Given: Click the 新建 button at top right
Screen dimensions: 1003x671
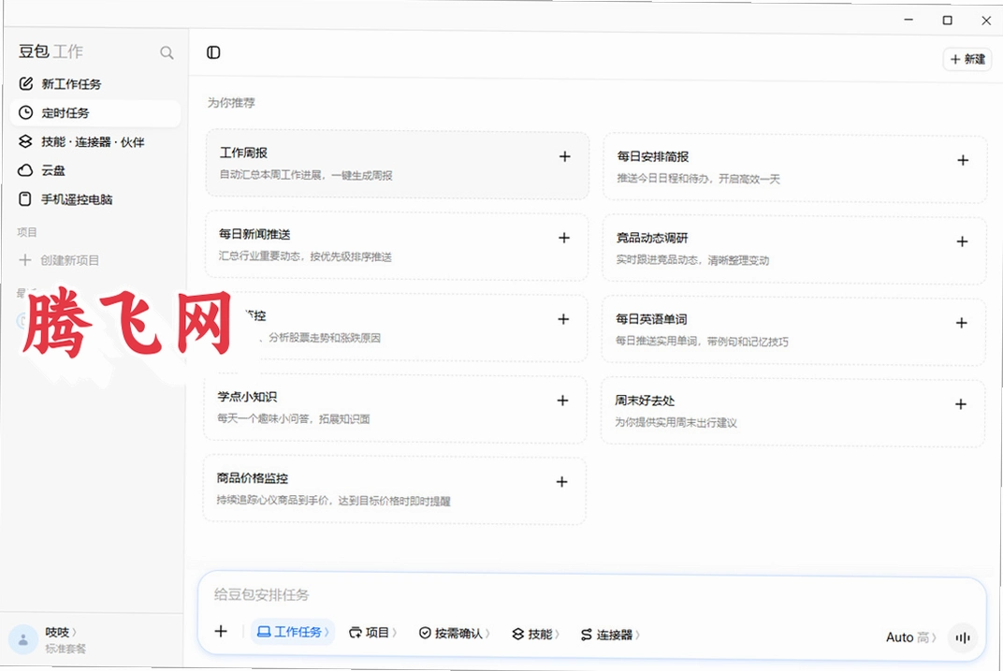Looking at the screenshot, I should coord(967,59).
